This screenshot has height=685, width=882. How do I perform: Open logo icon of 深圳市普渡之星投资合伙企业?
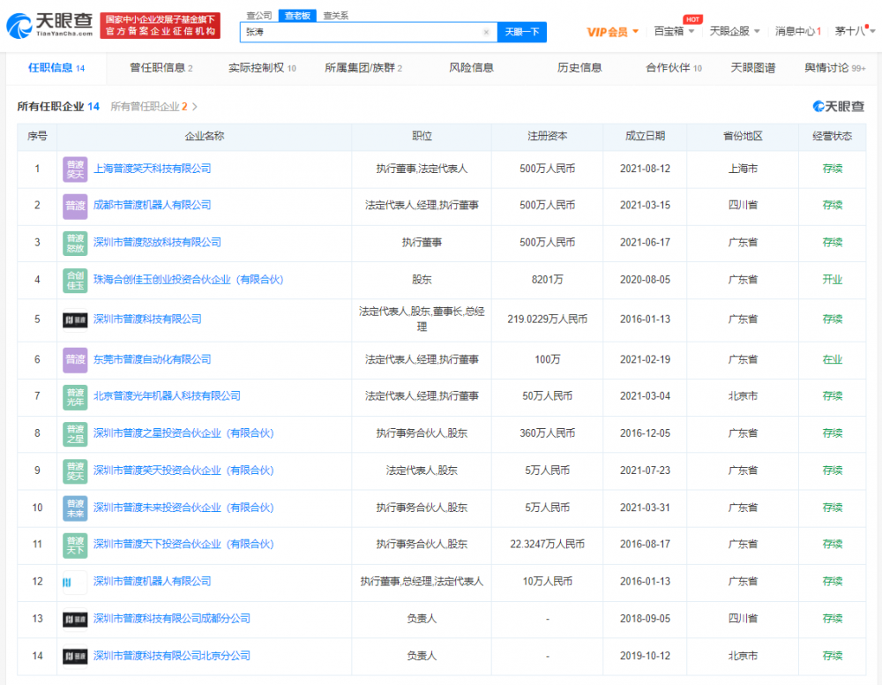click(75, 433)
